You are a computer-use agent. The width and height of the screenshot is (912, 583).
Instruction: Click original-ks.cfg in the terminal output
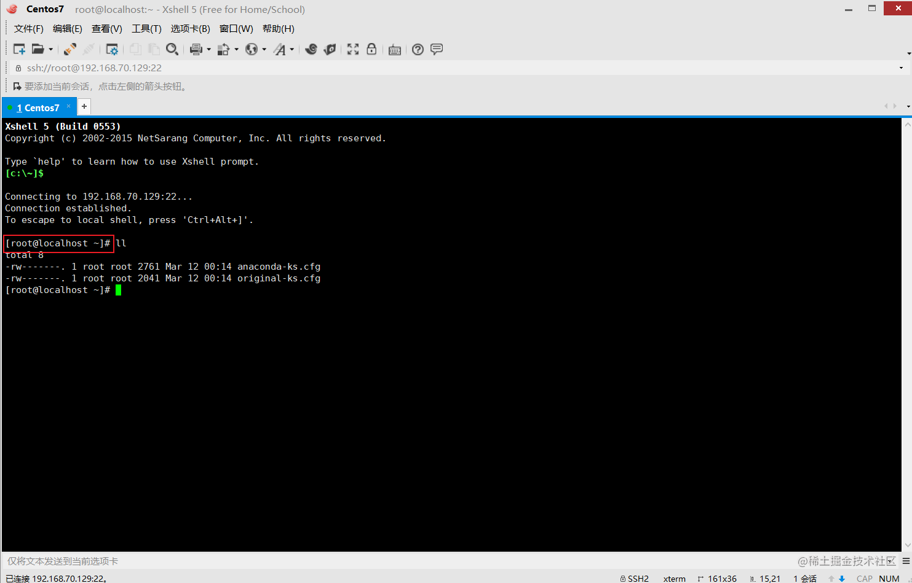click(x=279, y=278)
